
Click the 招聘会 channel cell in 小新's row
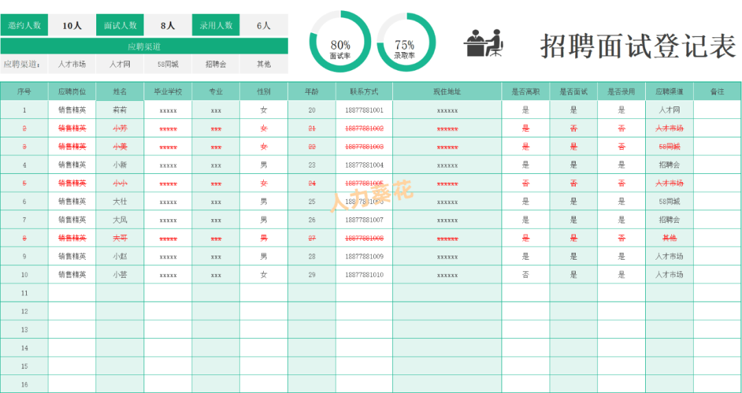669,166
